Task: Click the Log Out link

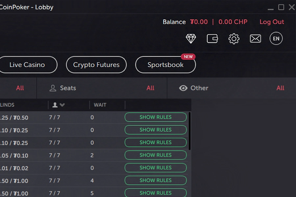Action: [x=272, y=22]
